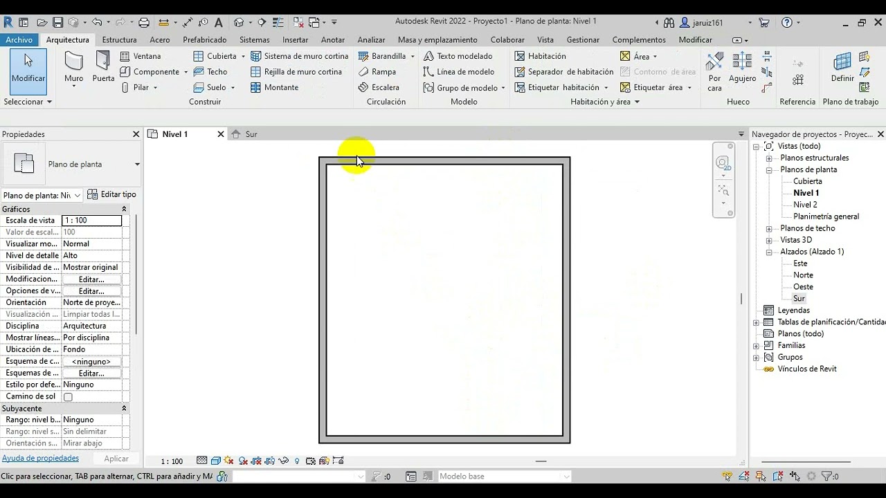
Task: Go to the Vista ribbon tab
Action: tap(545, 40)
